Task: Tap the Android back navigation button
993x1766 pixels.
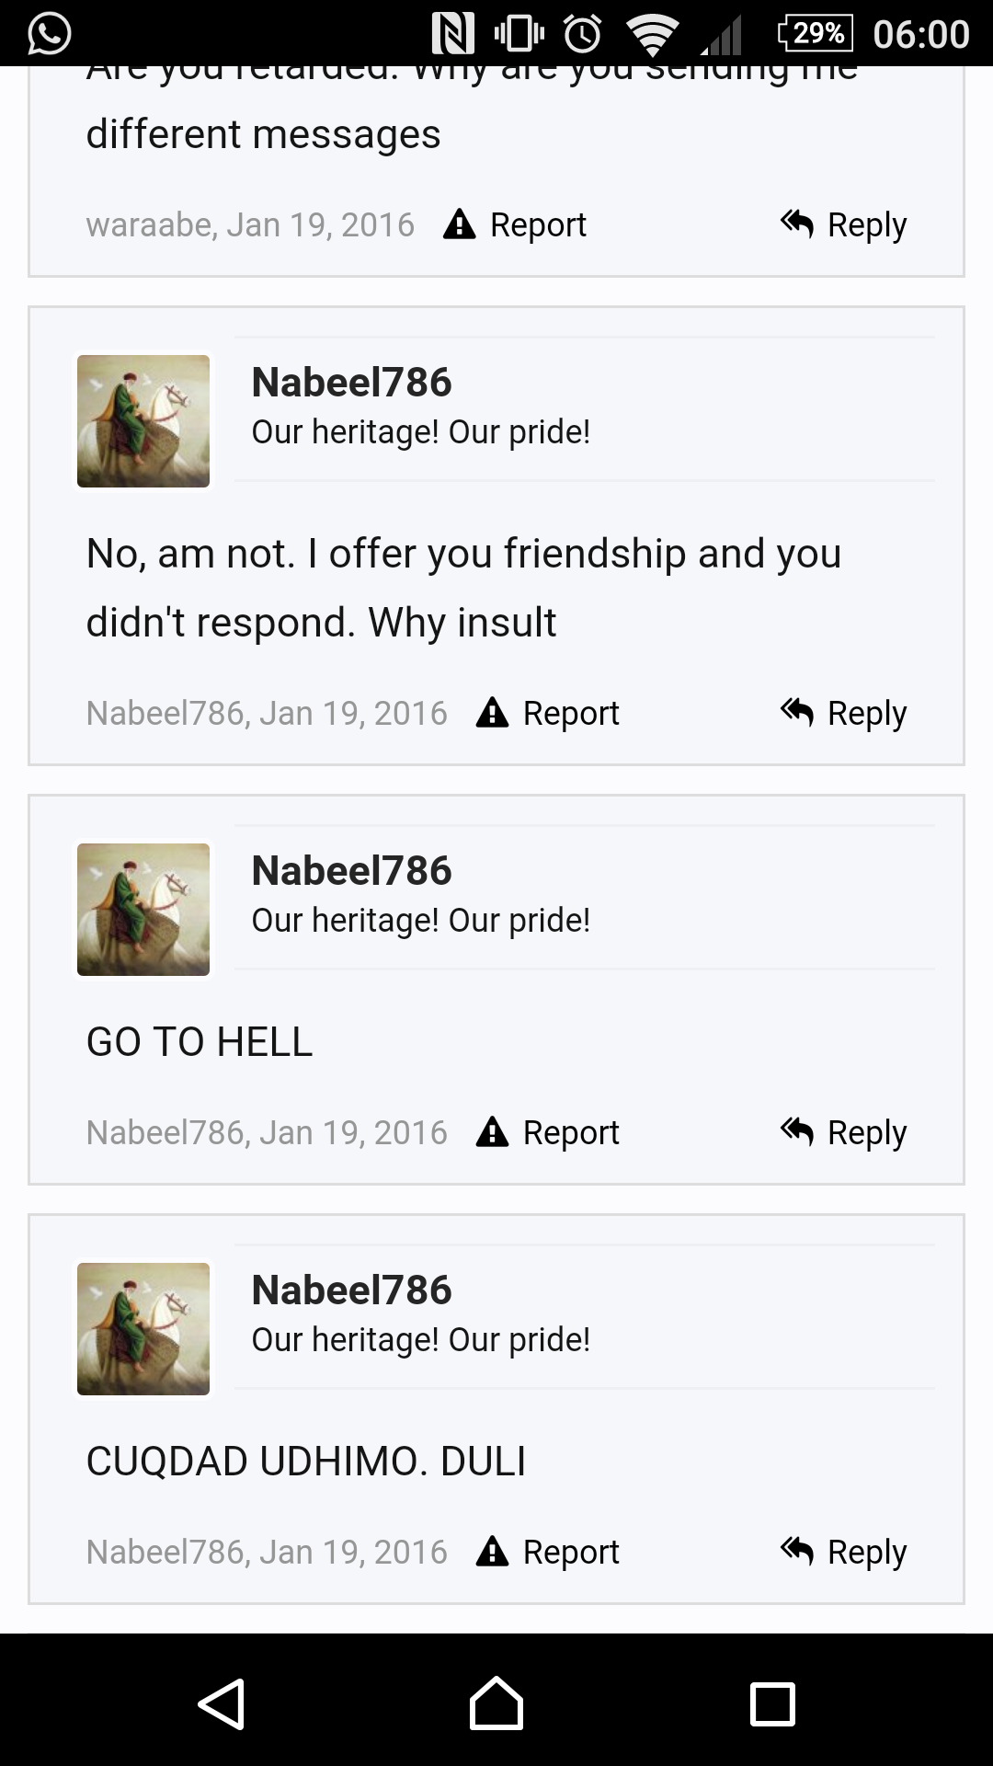Action: (222, 1703)
